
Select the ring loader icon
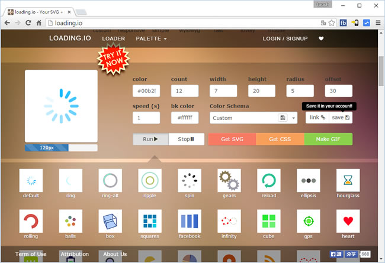tap(70, 180)
